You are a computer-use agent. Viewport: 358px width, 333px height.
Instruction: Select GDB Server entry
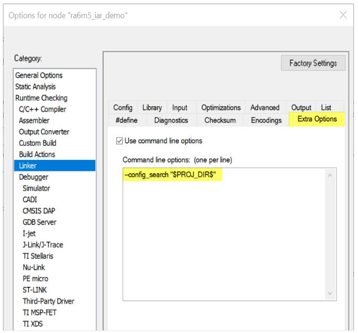pyautogui.click(x=39, y=222)
